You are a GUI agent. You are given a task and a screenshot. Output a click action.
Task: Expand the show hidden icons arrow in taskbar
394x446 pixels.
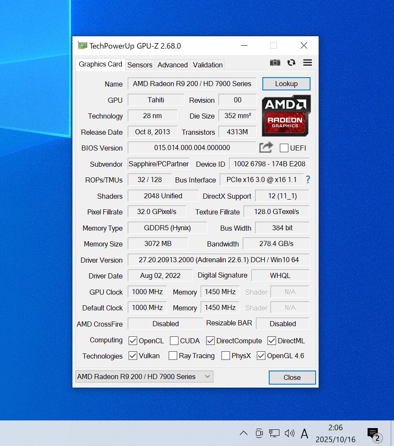pos(244,433)
